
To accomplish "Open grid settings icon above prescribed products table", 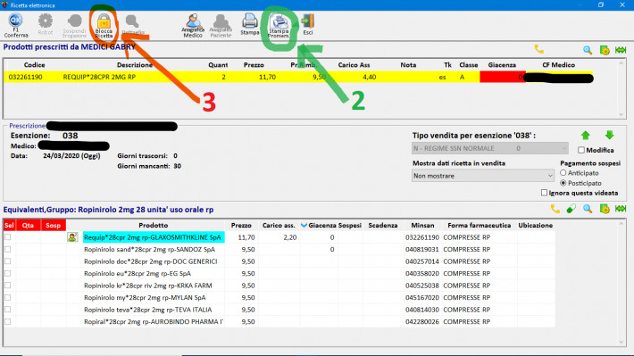I will click(x=605, y=50).
